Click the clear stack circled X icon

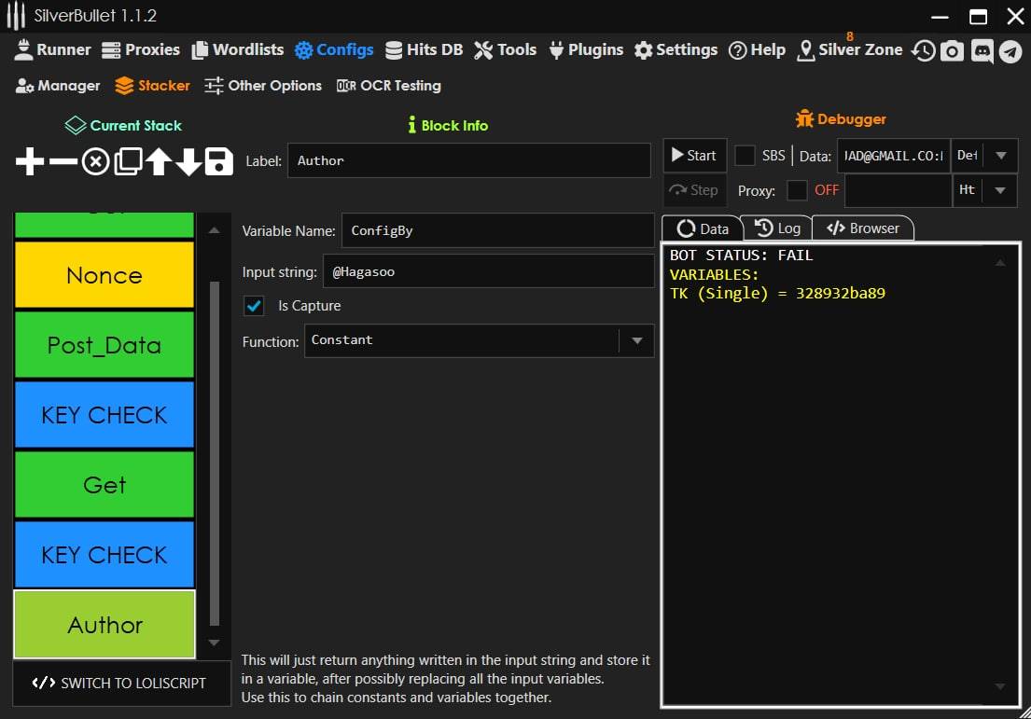pos(95,162)
